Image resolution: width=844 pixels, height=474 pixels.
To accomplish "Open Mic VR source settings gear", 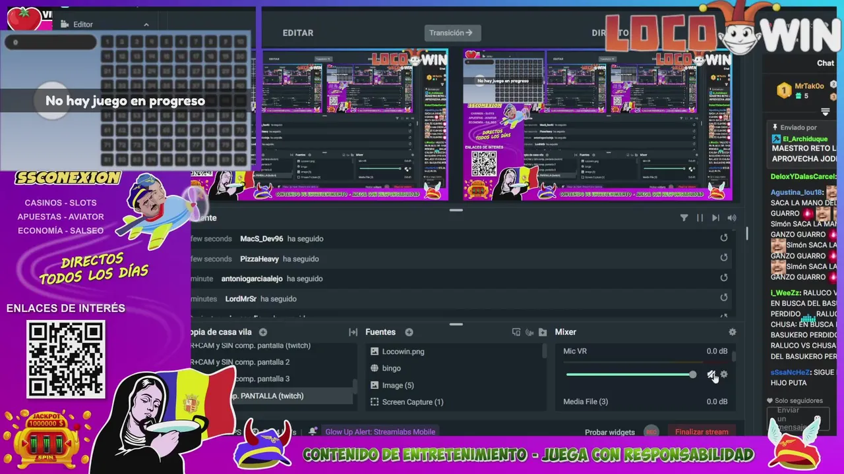I will (724, 375).
